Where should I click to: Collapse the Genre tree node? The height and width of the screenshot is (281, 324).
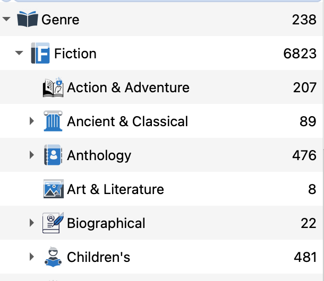tap(6, 20)
